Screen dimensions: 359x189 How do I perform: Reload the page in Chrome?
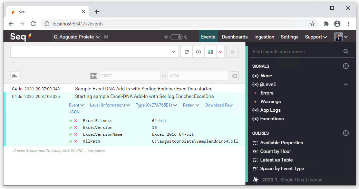[33, 24]
